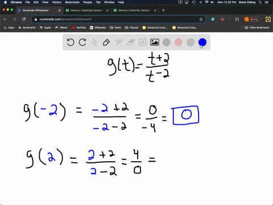Open a new browser tab

coord(163,10)
